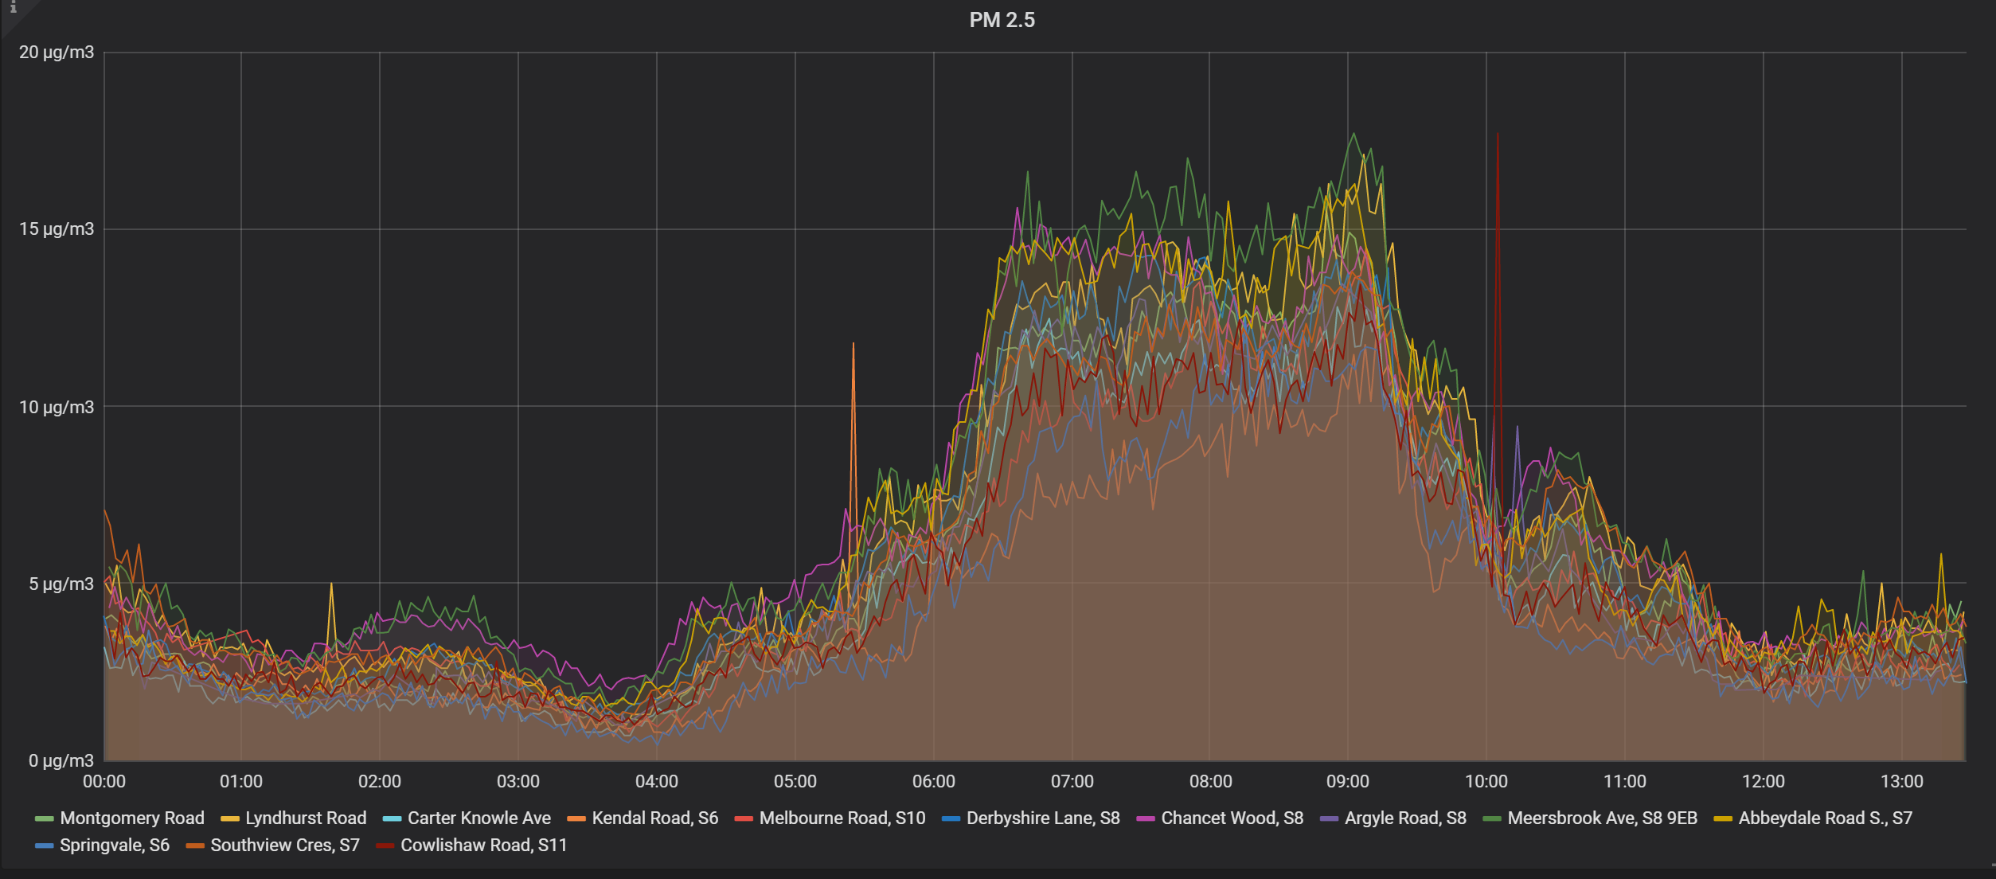Open color picker for Southview Cres, S7 swatch

click(195, 846)
